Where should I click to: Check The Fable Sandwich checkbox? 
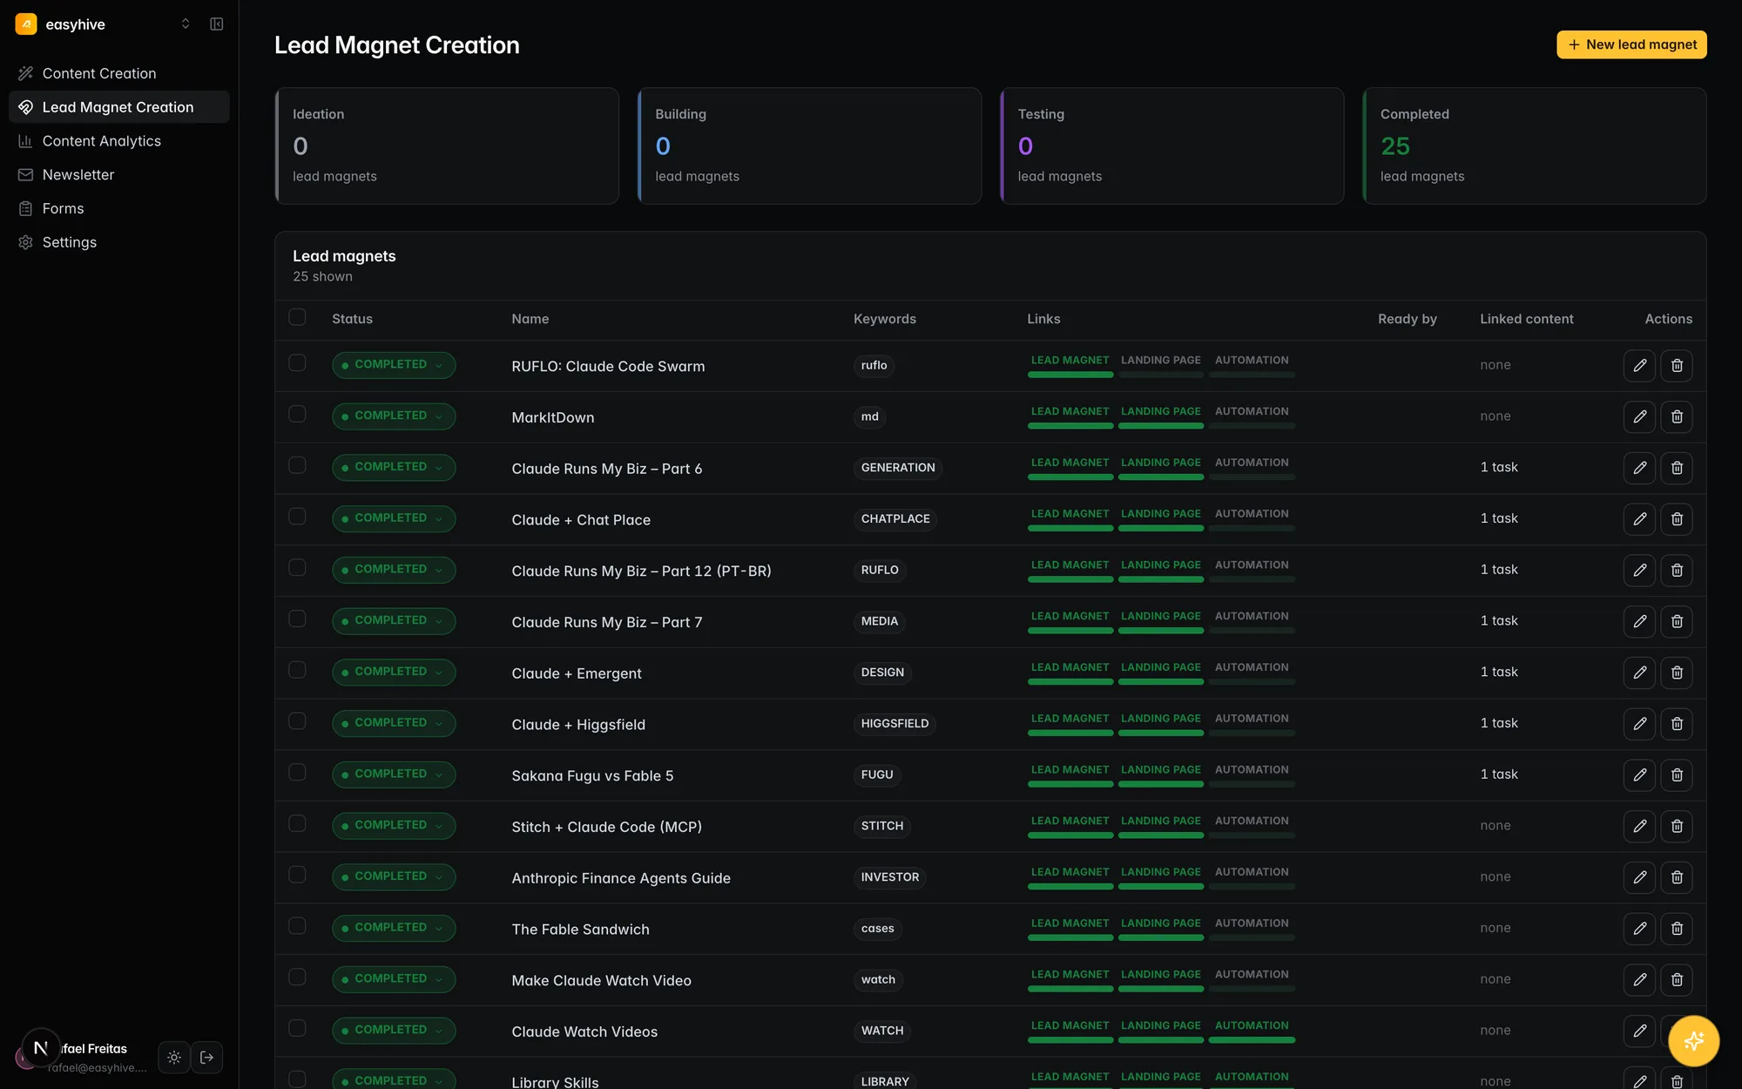pyautogui.click(x=297, y=926)
